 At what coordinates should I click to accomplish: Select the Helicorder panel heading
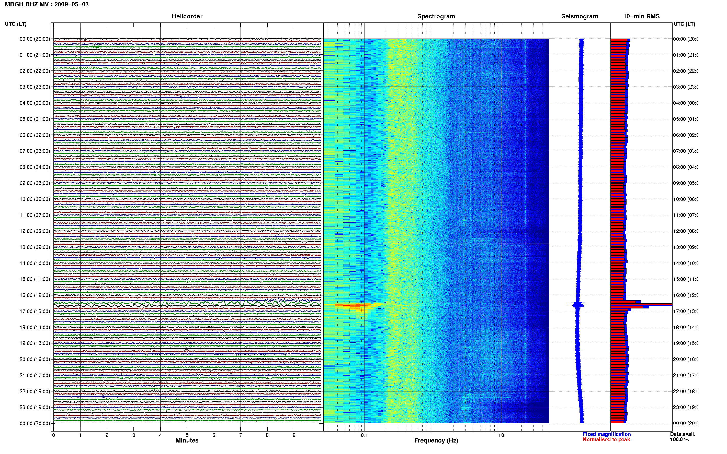click(x=187, y=16)
